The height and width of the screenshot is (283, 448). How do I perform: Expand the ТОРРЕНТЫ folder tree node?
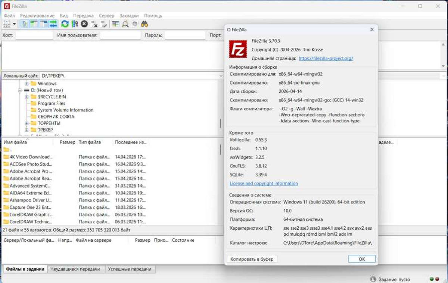(27, 123)
